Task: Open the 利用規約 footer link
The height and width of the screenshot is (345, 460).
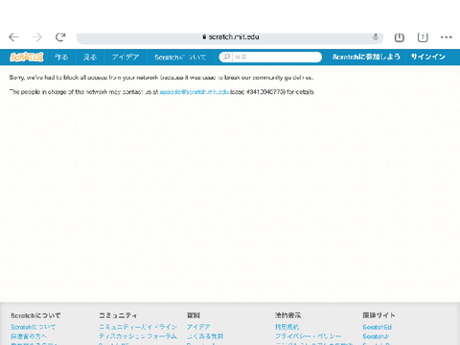Action: [287, 327]
